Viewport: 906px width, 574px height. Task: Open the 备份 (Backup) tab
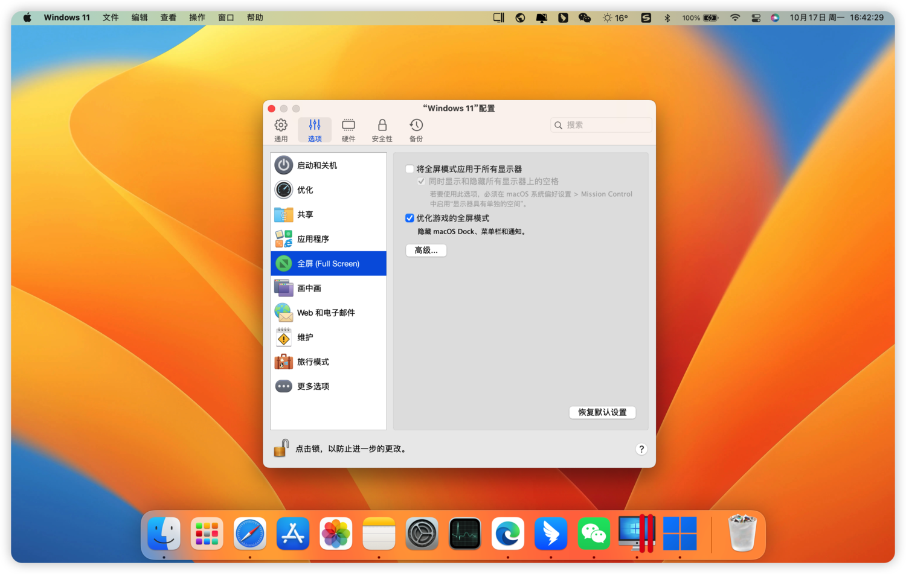(416, 130)
